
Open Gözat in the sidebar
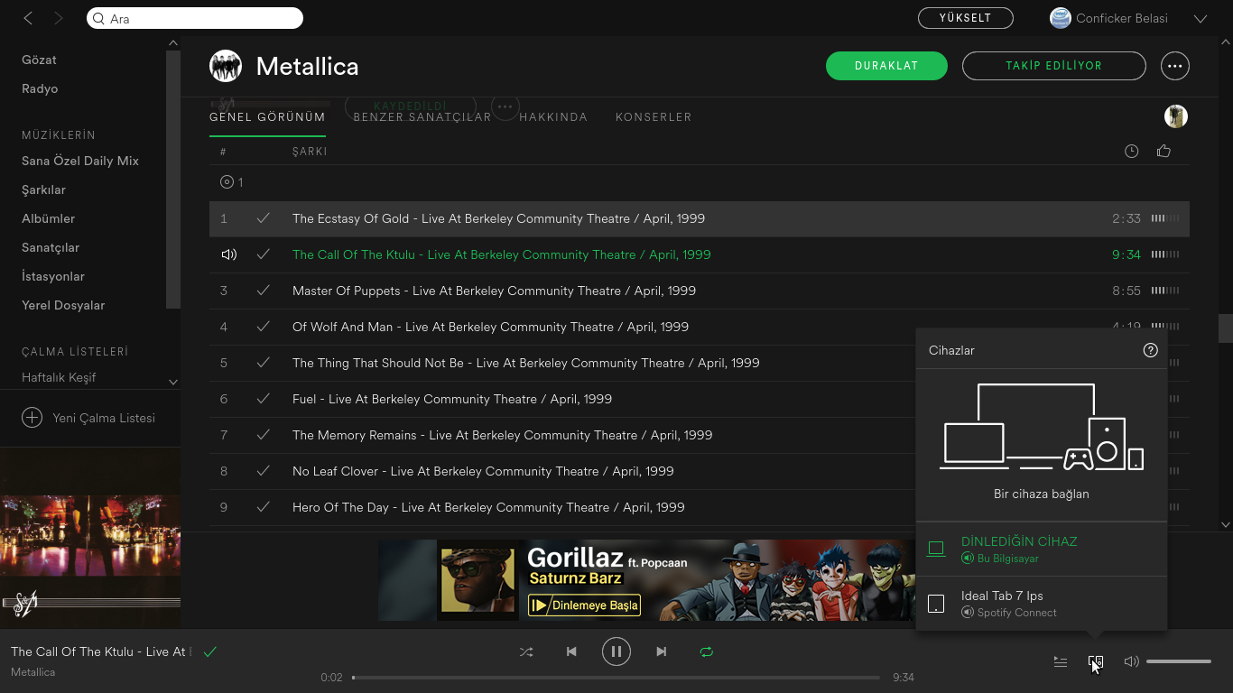(x=39, y=60)
